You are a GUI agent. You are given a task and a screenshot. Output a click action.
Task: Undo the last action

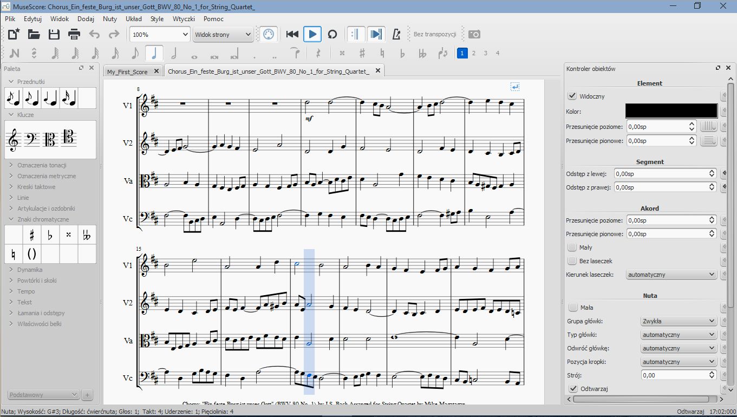(94, 34)
